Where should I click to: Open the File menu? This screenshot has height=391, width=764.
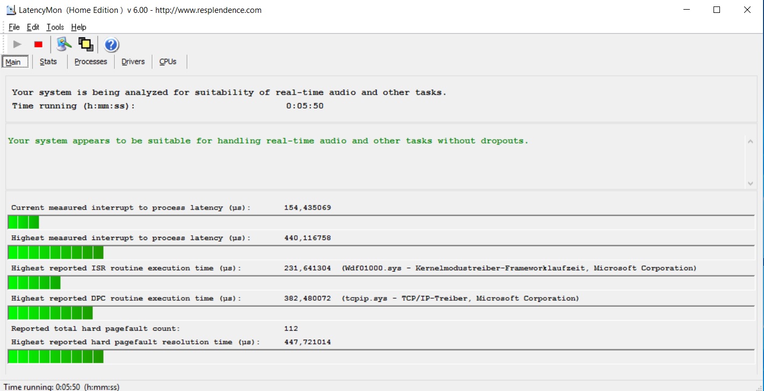pos(14,27)
